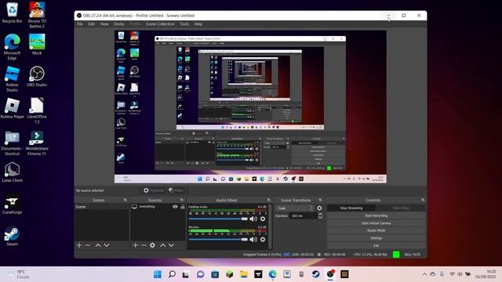Adjust Duration stepper arrows
502x282 pixels.
pos(320,216)
